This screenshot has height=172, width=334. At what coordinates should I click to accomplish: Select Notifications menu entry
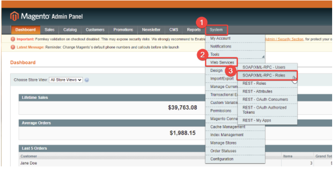pos(235,46)
